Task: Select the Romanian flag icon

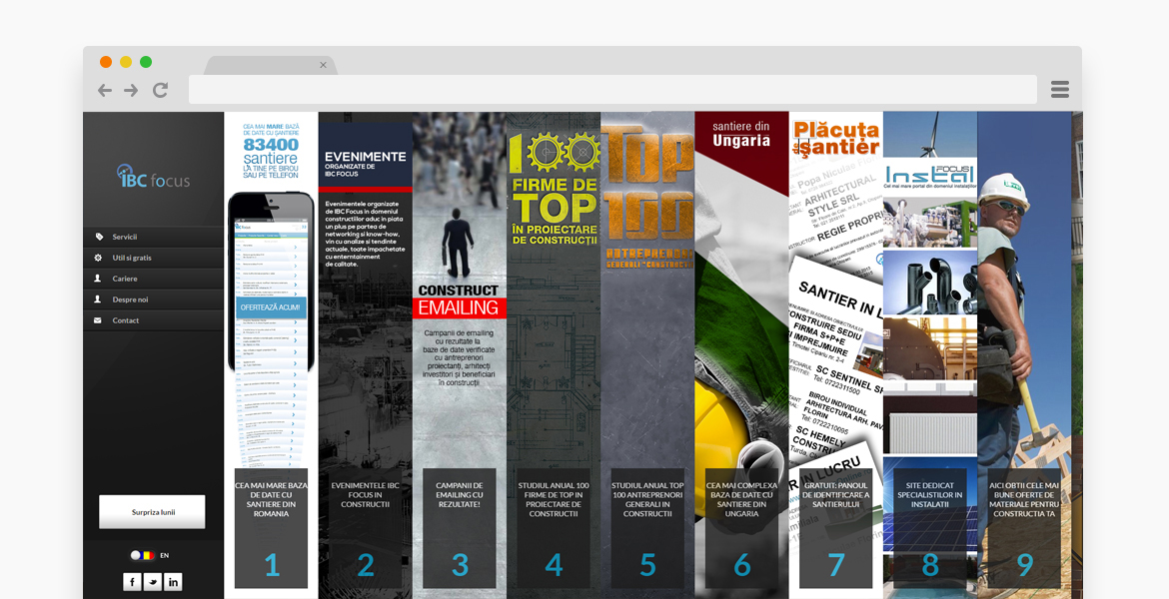Action: [148, 555]
